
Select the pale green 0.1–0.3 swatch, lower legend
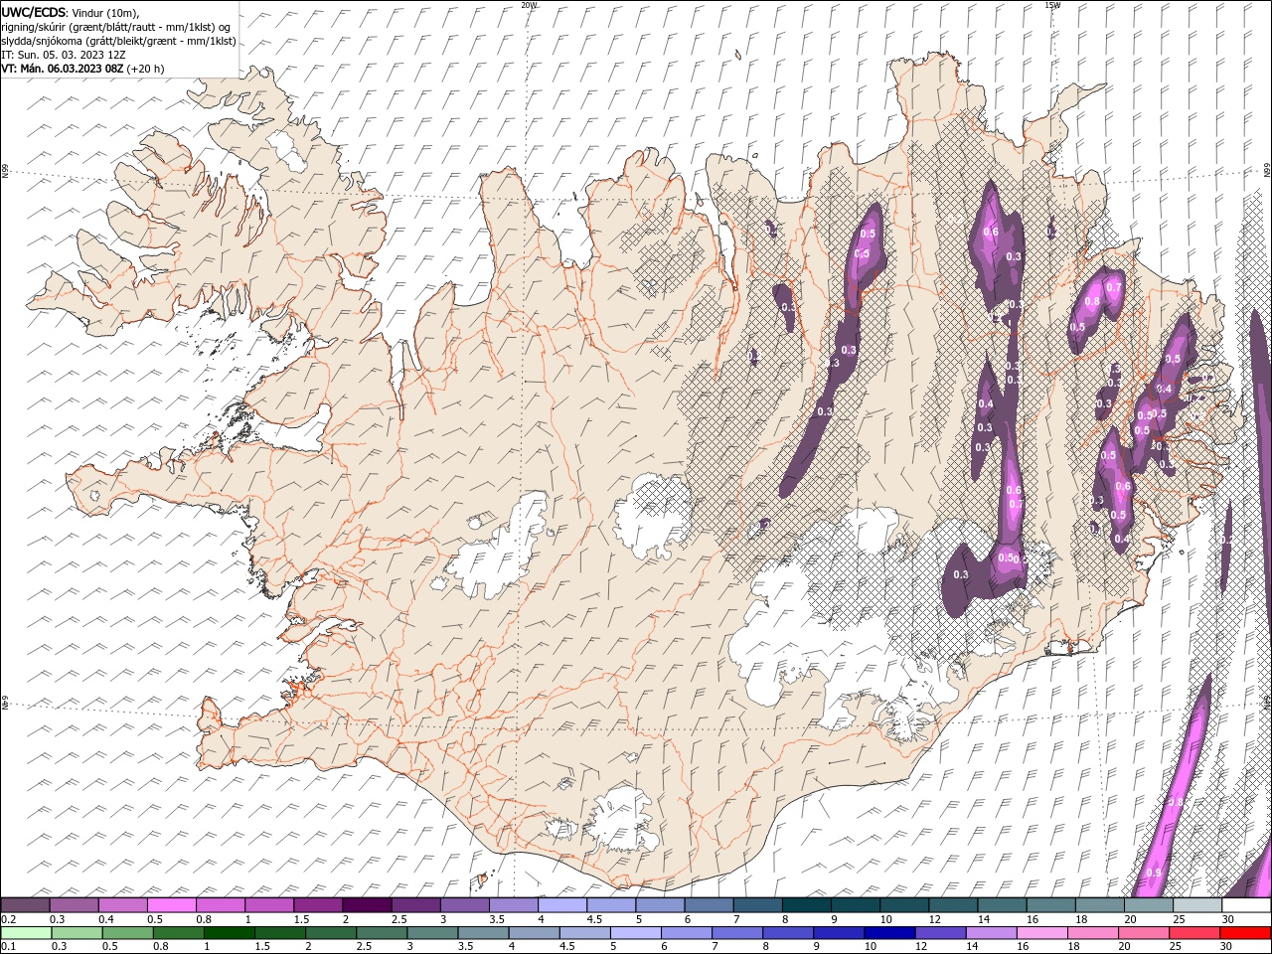point(26,933)
